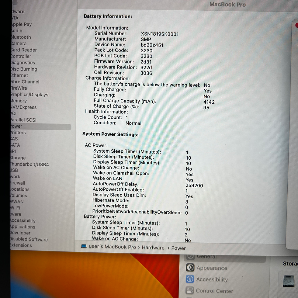Open Locations in the sidebar
This screenshot has height=298, width=298.
tap(20, 189)
